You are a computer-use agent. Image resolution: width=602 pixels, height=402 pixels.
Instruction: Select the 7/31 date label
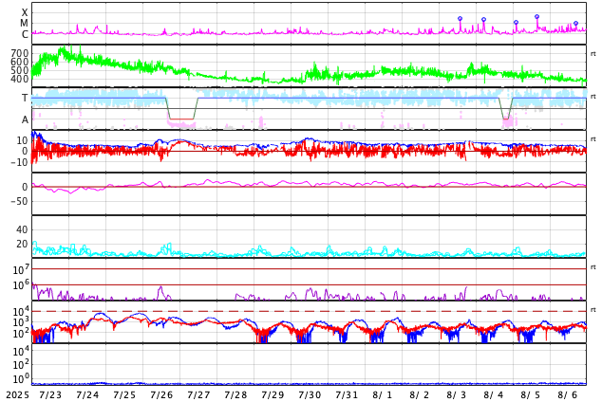pyautogui.click(x=347, y=395)
